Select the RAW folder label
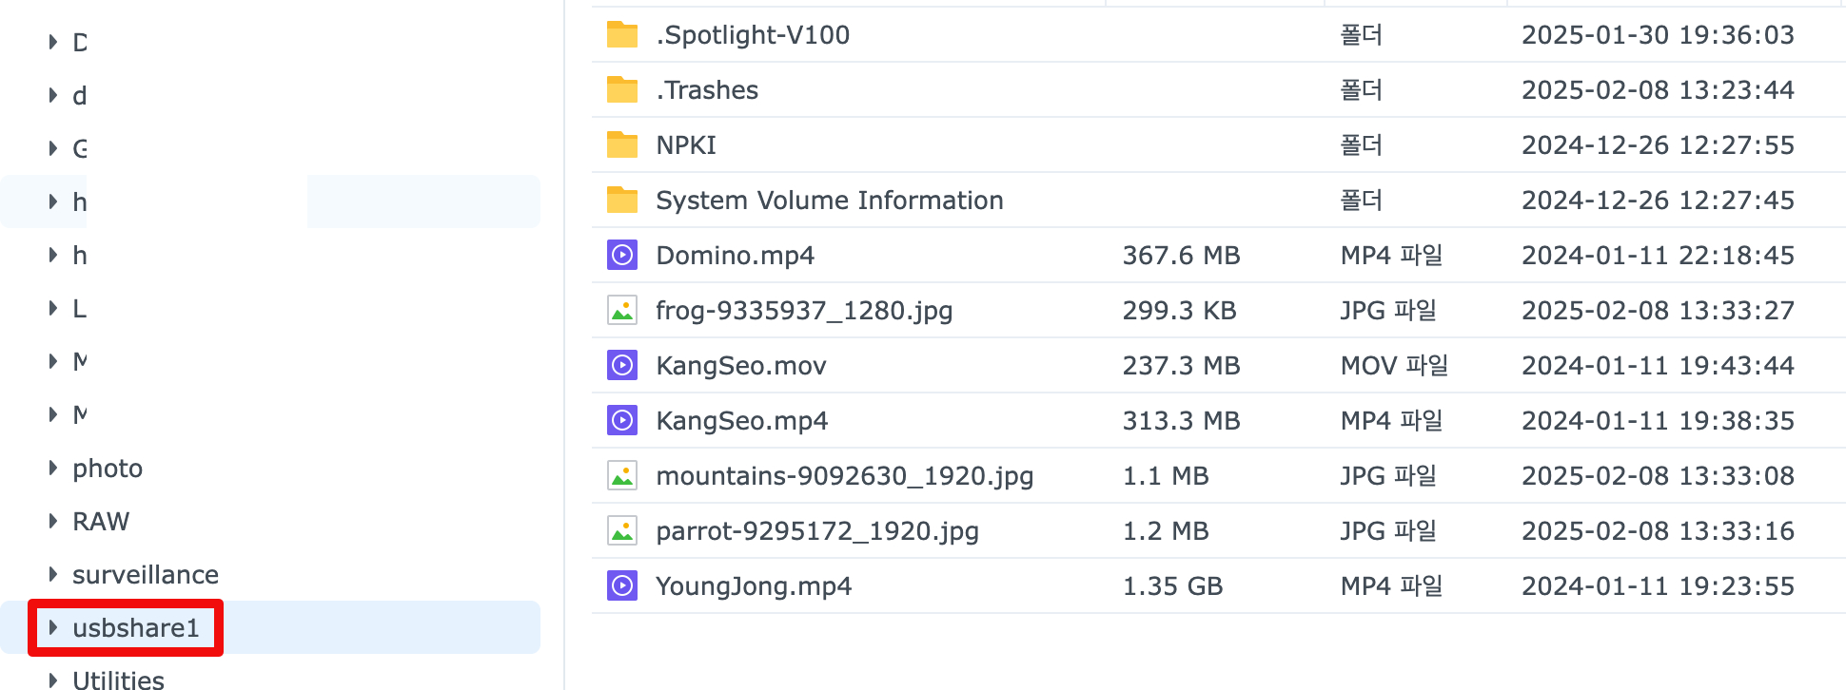The image size is (1846, 690). [x=101, y=521]
